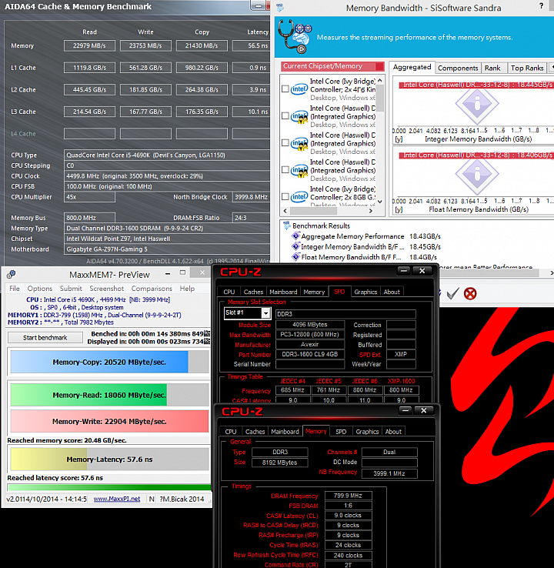Open the Graphics tab in upper CPU-Z window

(x=365, y=292)
